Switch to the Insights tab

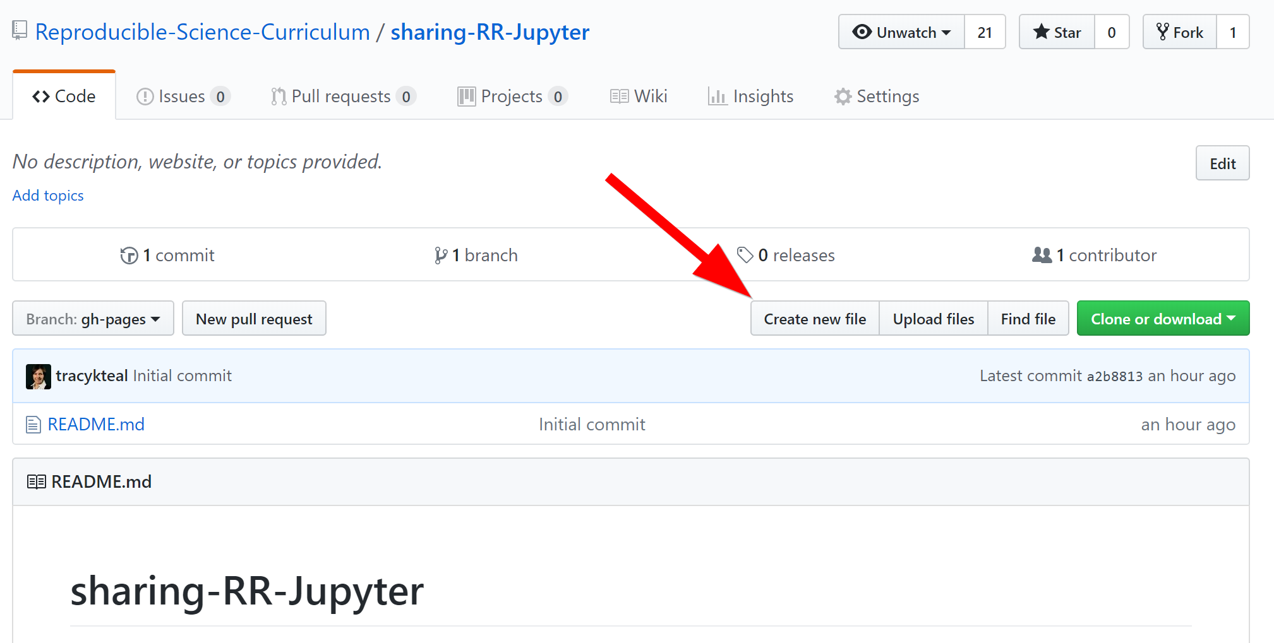pyautogui.click(x=750, y=96)
